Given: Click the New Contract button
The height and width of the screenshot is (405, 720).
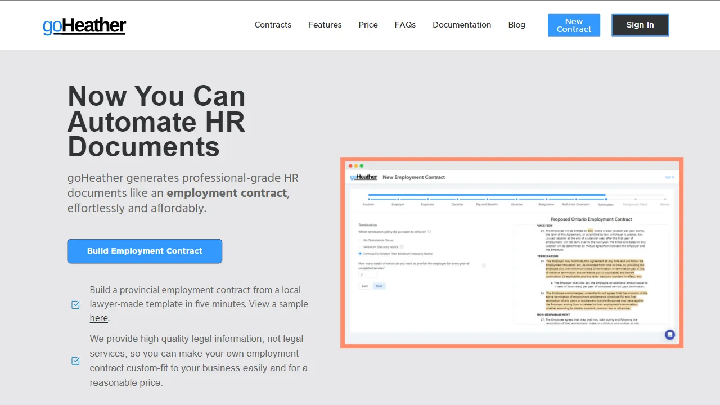Looking at the screenshot, I should (574, 25).
